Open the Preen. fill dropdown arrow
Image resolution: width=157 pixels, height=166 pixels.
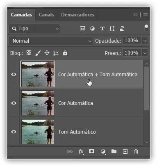coord(145,53)
